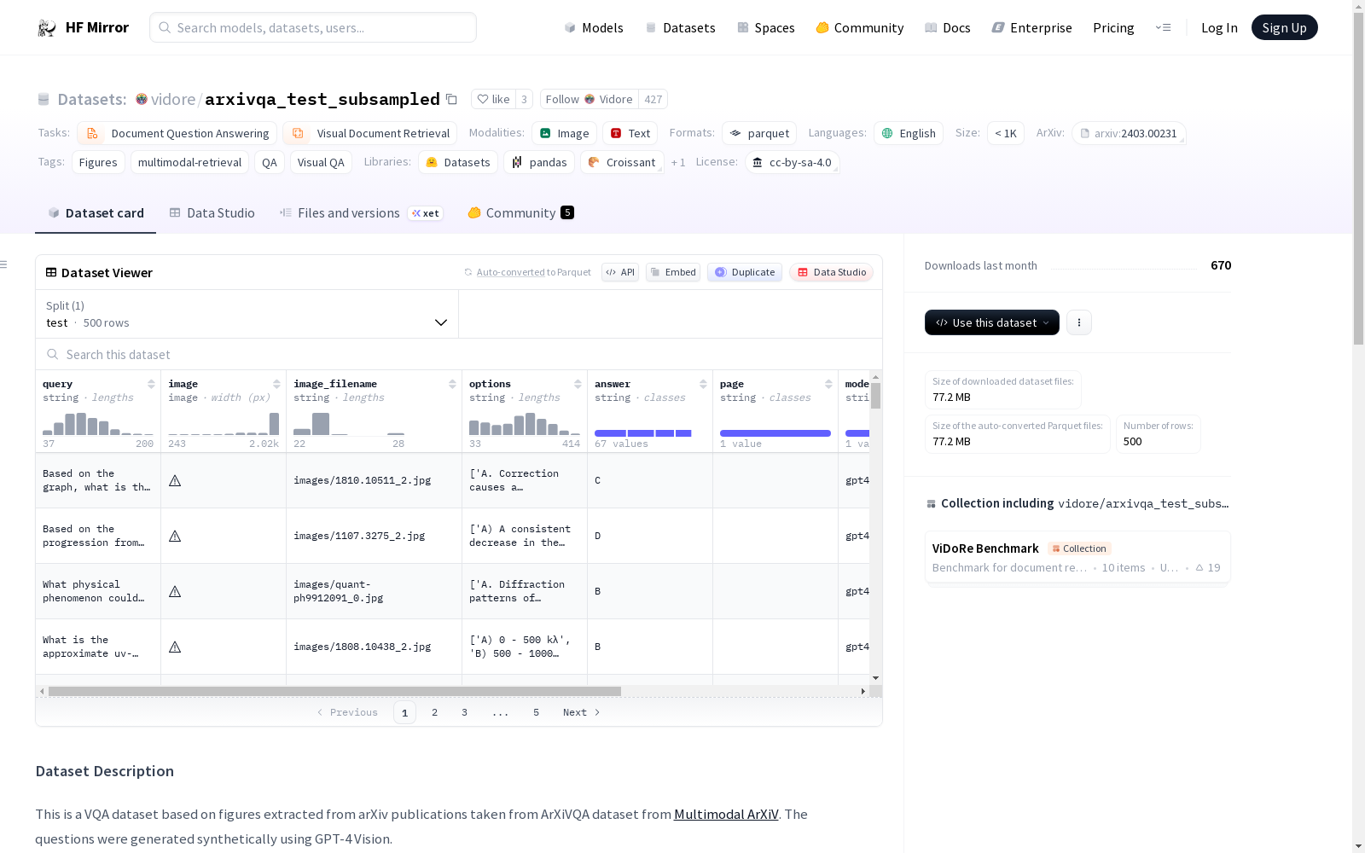Open the vidore owner link in title
This screenshot has height=853, width=1365.
[173, 100]
